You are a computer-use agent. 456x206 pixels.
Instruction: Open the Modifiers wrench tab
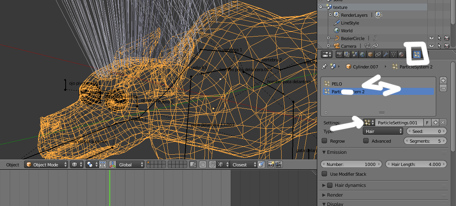[386, 54]
